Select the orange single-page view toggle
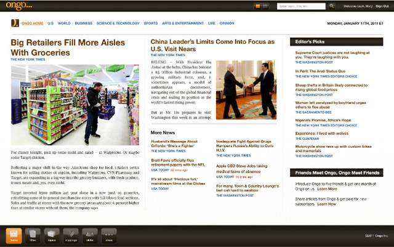 pos(257,6)
